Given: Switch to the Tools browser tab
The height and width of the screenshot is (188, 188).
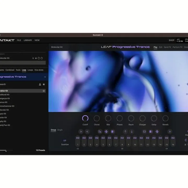Looking at the screenshot, I should [18, 70].
